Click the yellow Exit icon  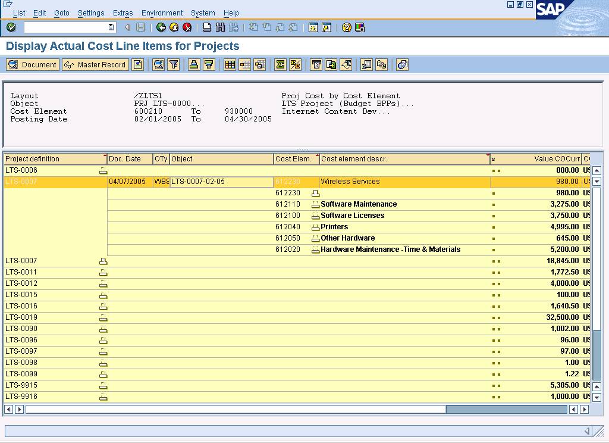pyautogui.click(x=174, y=27)
